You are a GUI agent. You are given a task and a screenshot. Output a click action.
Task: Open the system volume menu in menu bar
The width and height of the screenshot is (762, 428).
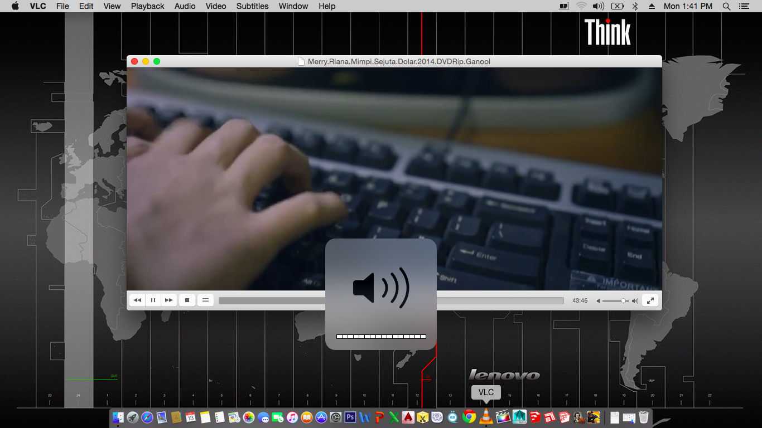599,6
